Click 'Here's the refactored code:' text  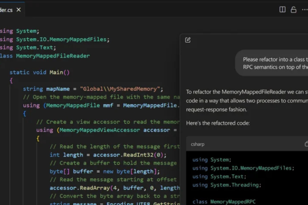click(218, 123)
